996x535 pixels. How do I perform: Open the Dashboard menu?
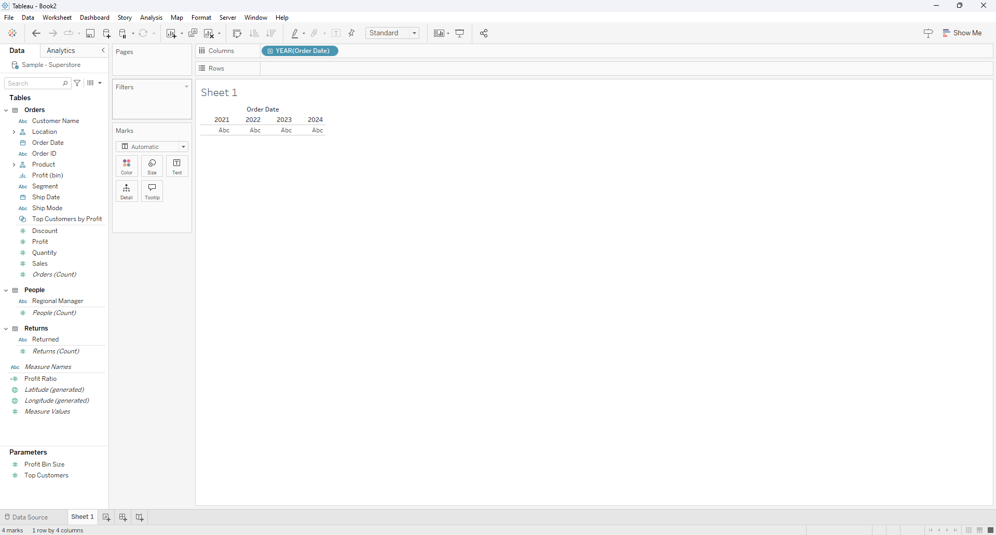pyautogui.click(x=94, y=18)
